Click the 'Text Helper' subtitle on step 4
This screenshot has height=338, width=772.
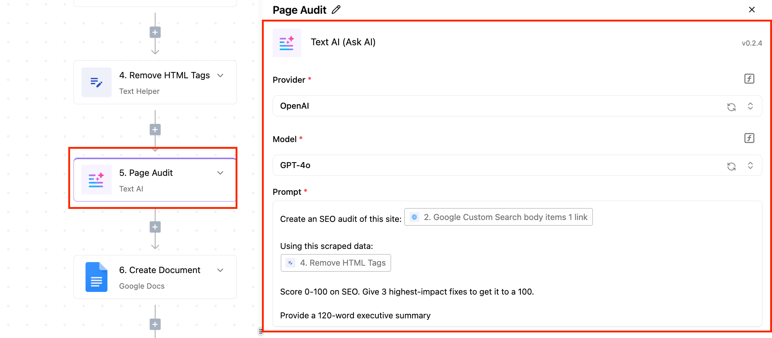139,91
